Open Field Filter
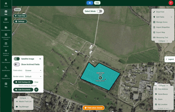 coord(20,16)
